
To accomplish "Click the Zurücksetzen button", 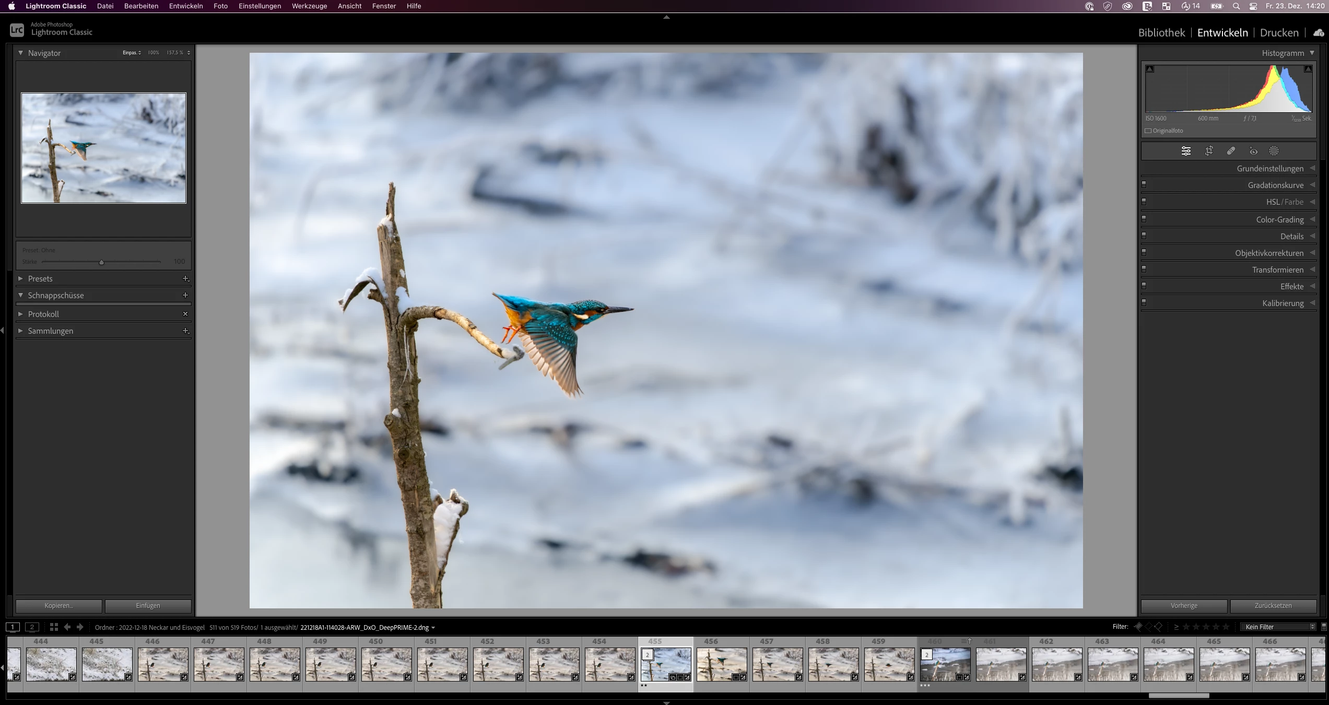I will [1273, 606].
